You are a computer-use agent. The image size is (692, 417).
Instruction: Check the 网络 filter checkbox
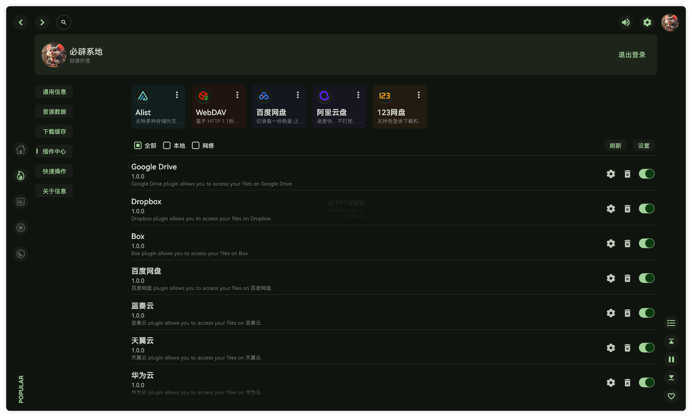[x=196, y=145]
